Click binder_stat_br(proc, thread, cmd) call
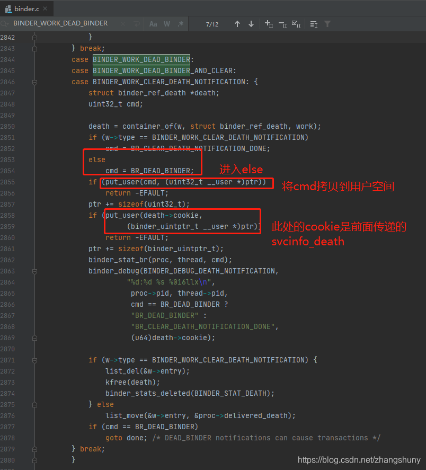The image size is (426, 470). point(160,260)
